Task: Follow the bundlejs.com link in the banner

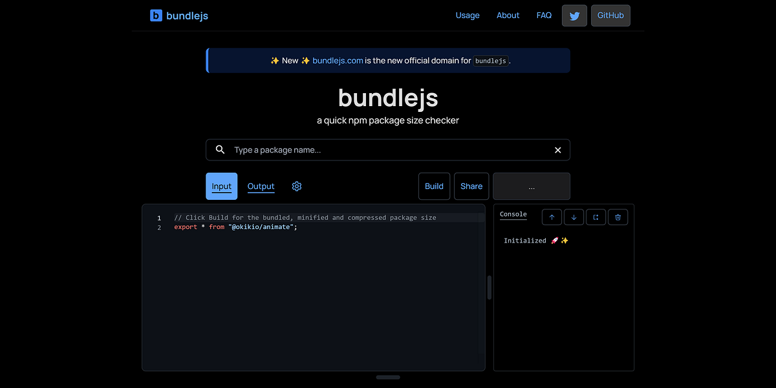Action: click(x=337, y=60)
